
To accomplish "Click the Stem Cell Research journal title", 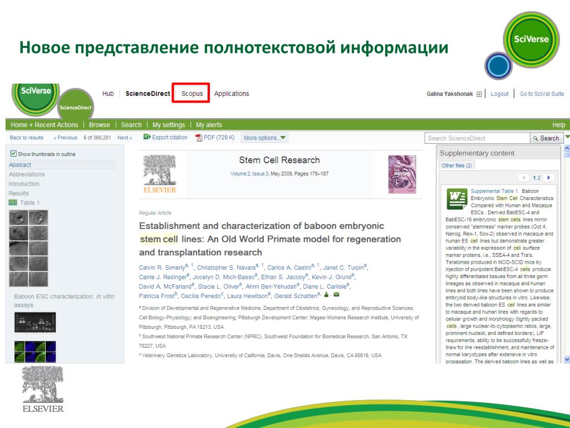I will [279, 160].
